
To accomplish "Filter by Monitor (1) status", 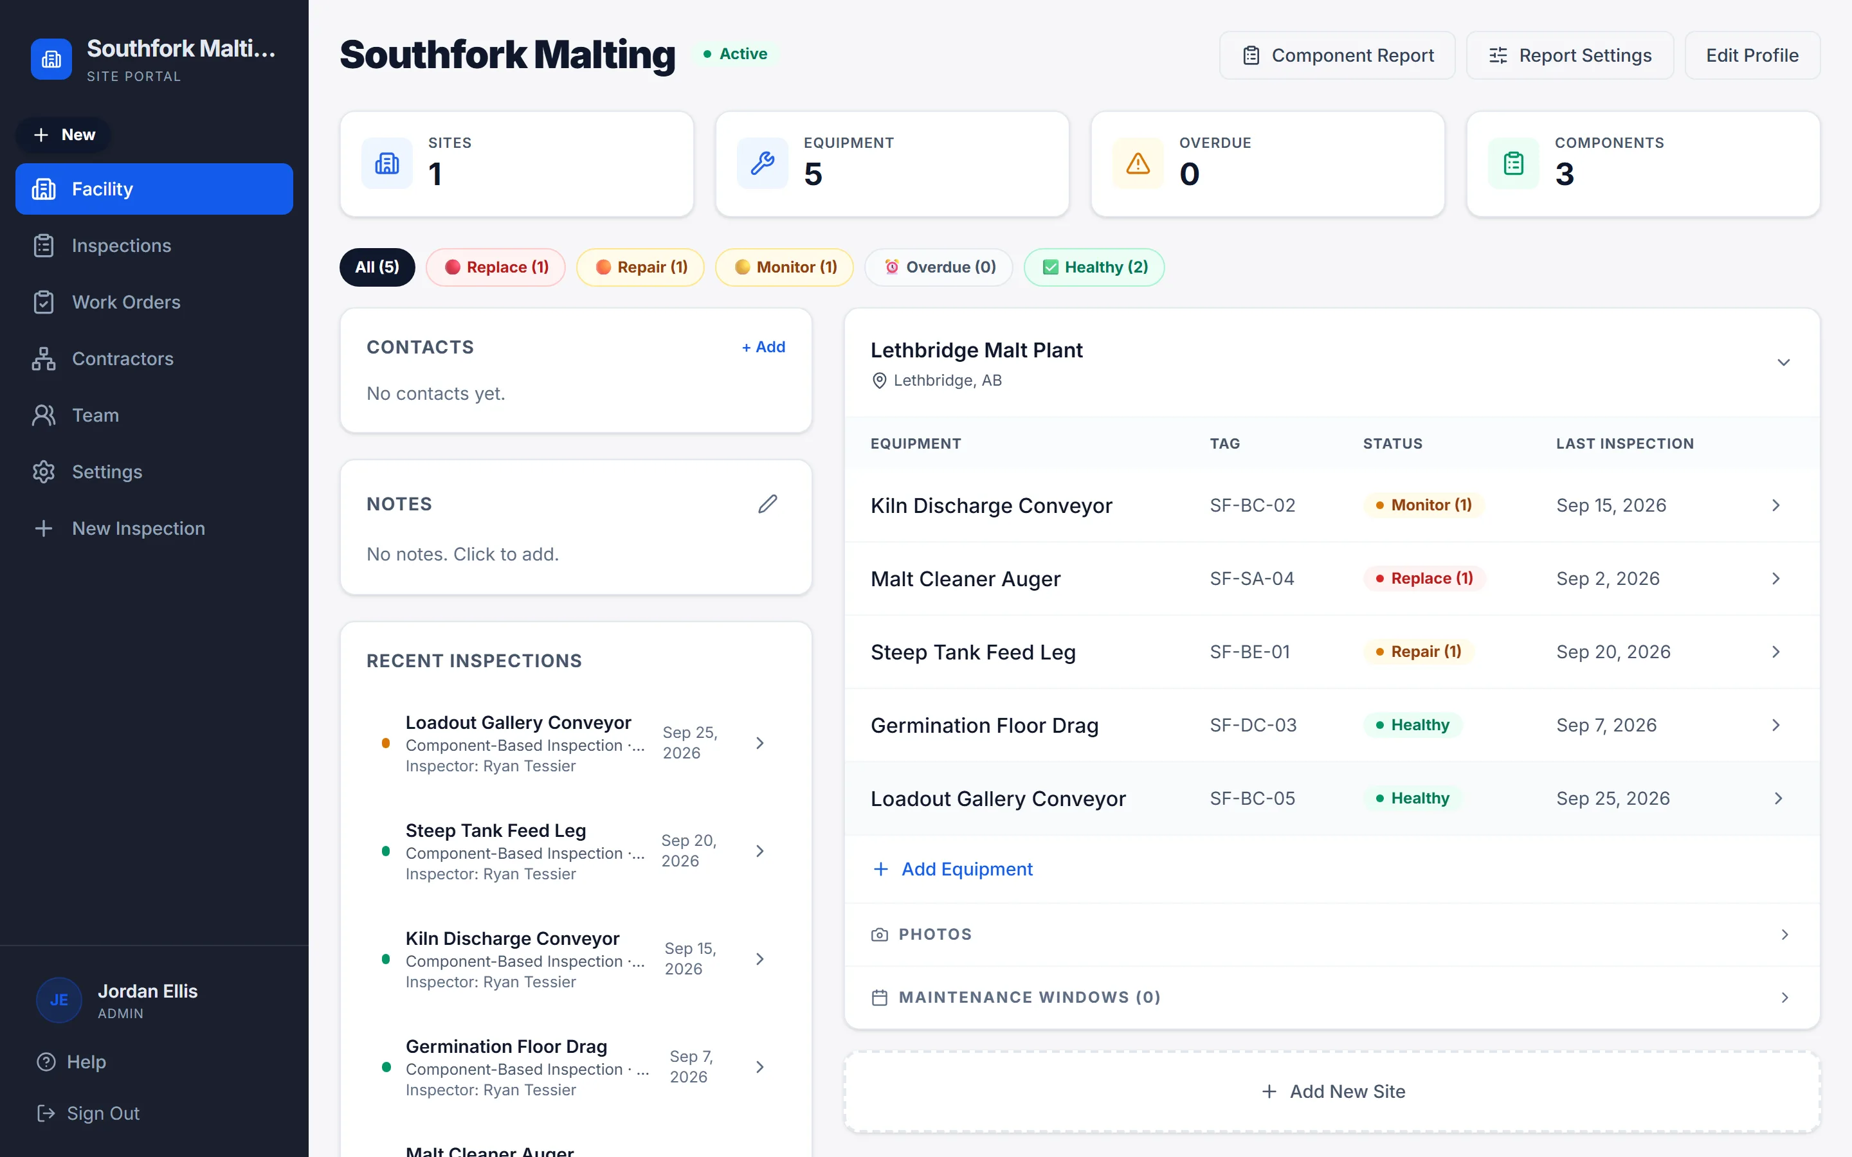I will 785,267.
